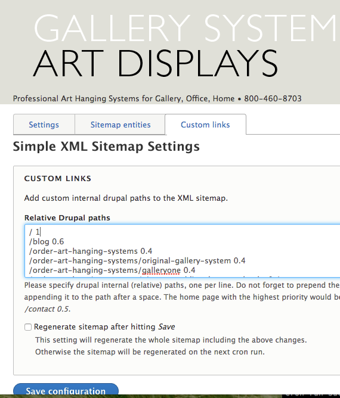
Task: Click the /order-art-hanging-systems 0.4 line
Action: coord(91,251)
